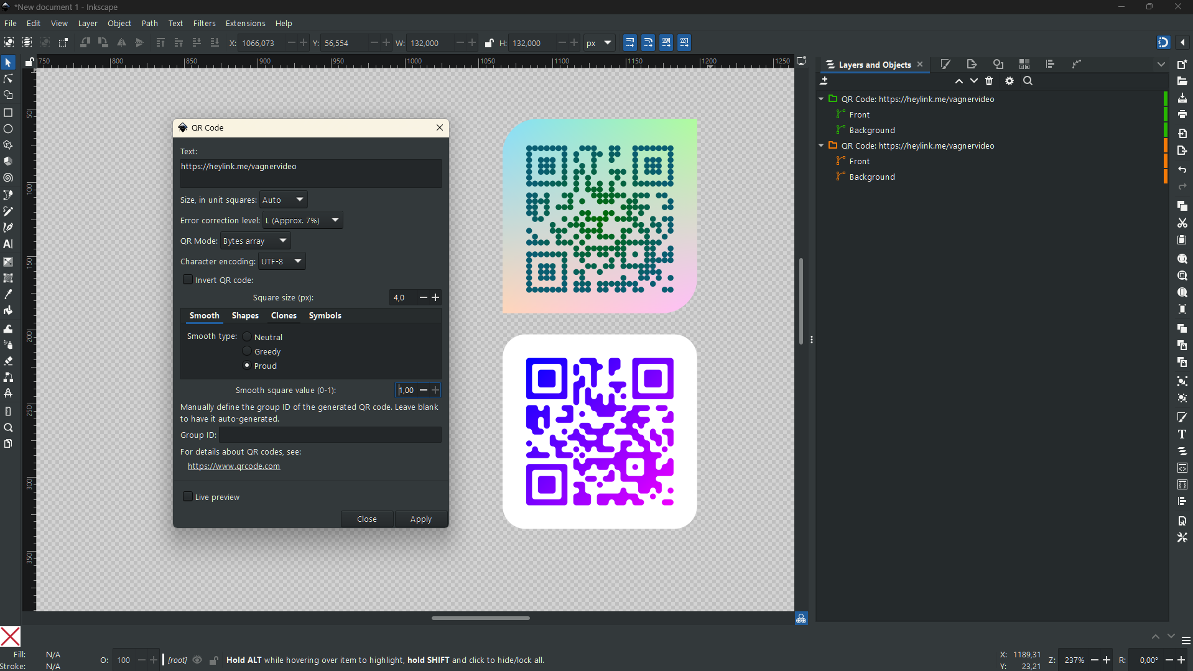The image size is (1193, 671).
Task: Select the Node editing tool
Action: coord(8,79)
